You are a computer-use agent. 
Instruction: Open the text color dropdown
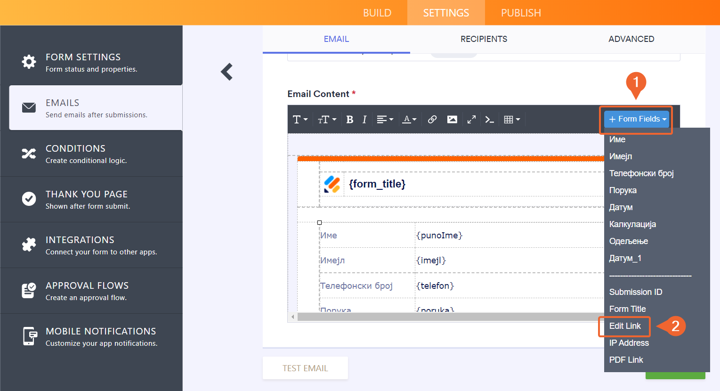pos(409,120)
